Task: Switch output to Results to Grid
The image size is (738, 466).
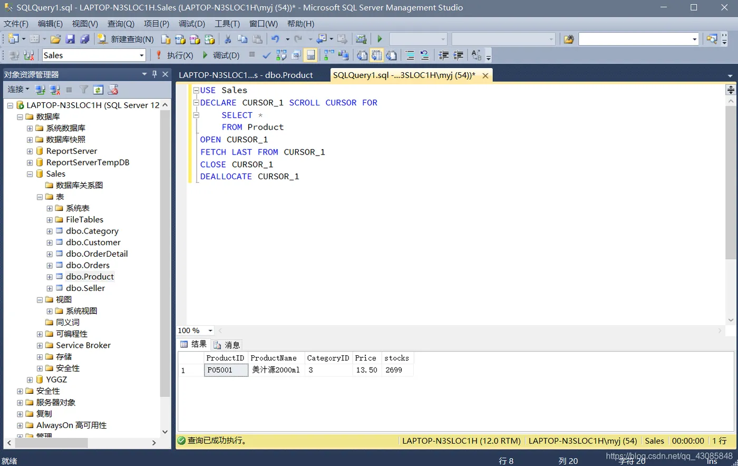Action: [x=376, y=55]
